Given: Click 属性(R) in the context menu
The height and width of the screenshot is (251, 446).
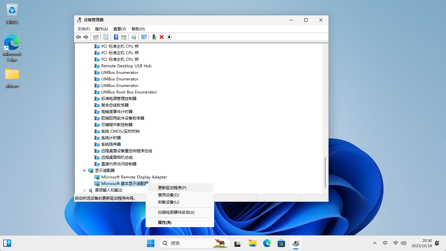Looking at the screenshot, I should point(165,223).
